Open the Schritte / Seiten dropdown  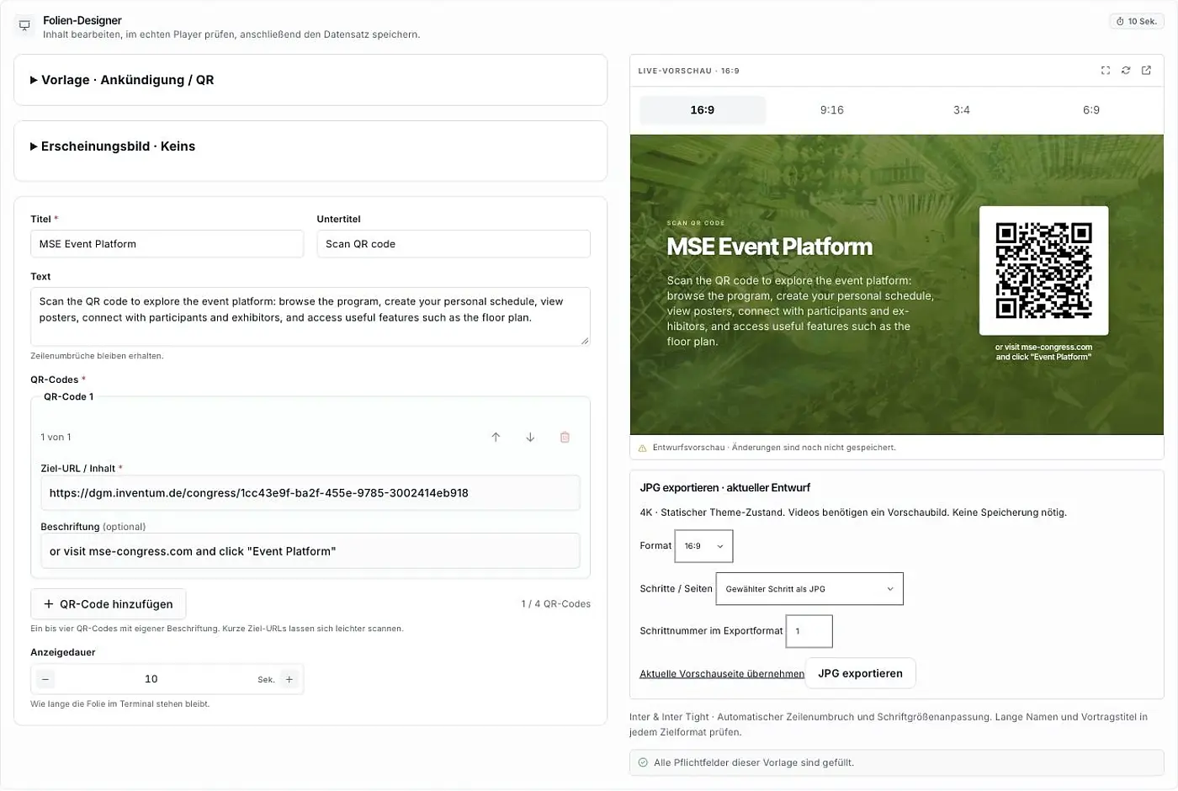pyautogui.click(x=809, y=589)
